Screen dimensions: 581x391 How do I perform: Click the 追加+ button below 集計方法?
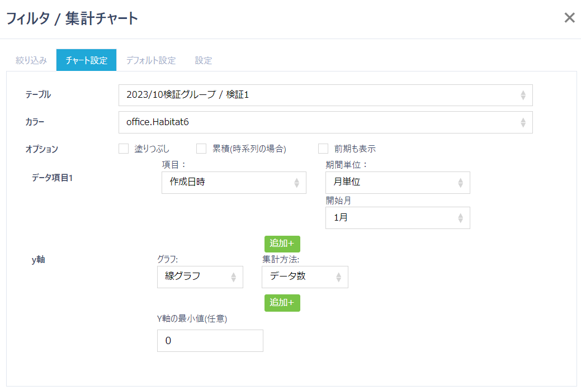[x=282, y=302]
